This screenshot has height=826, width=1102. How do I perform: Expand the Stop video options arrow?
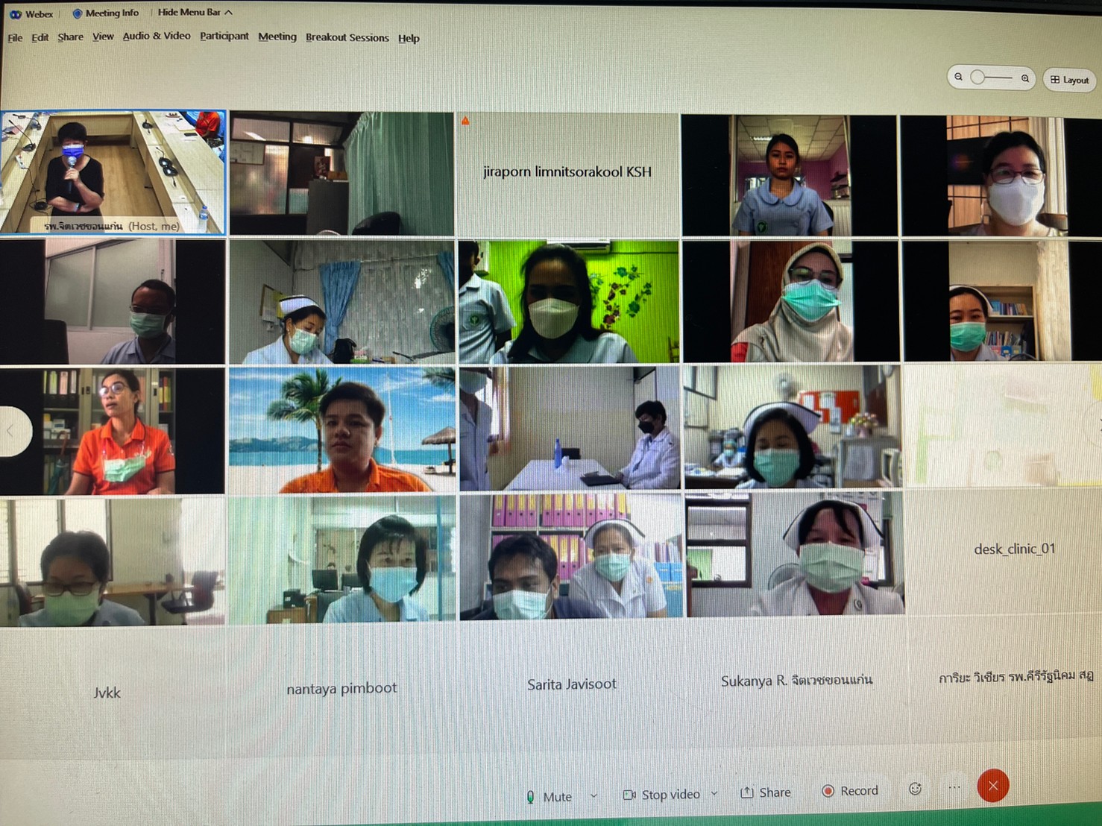point(714,794)
